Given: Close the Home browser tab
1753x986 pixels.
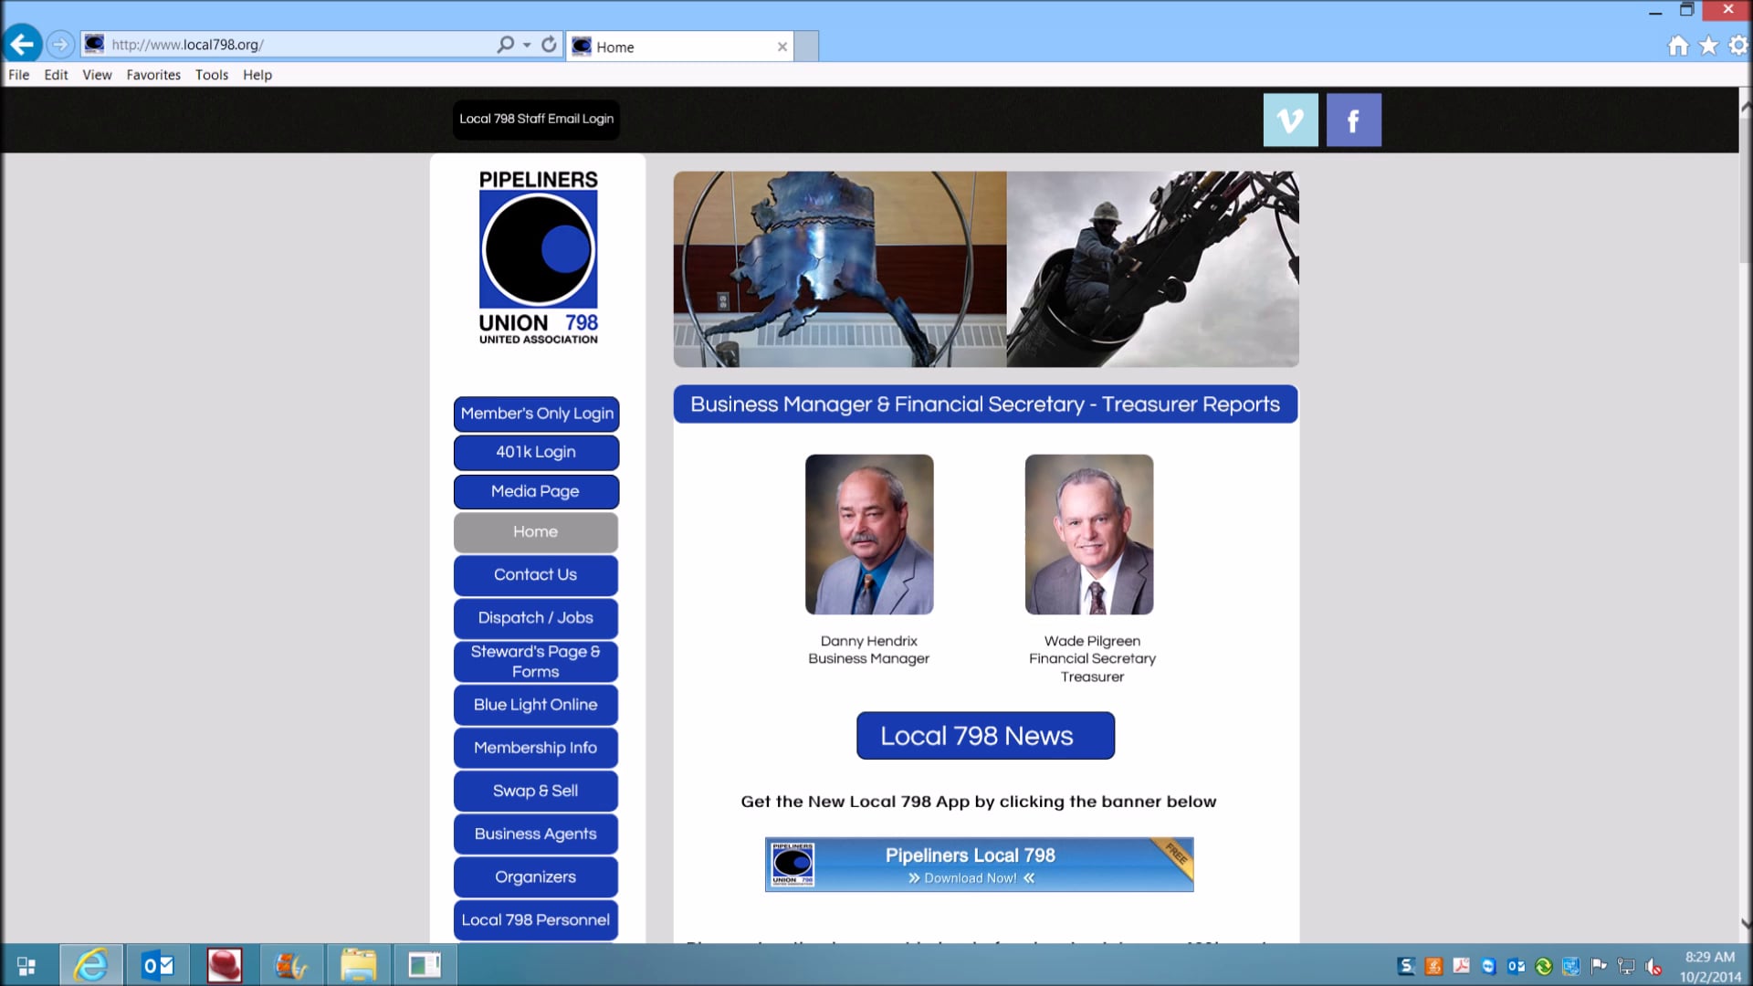Looking at the screenshot, I should [782, 47].
